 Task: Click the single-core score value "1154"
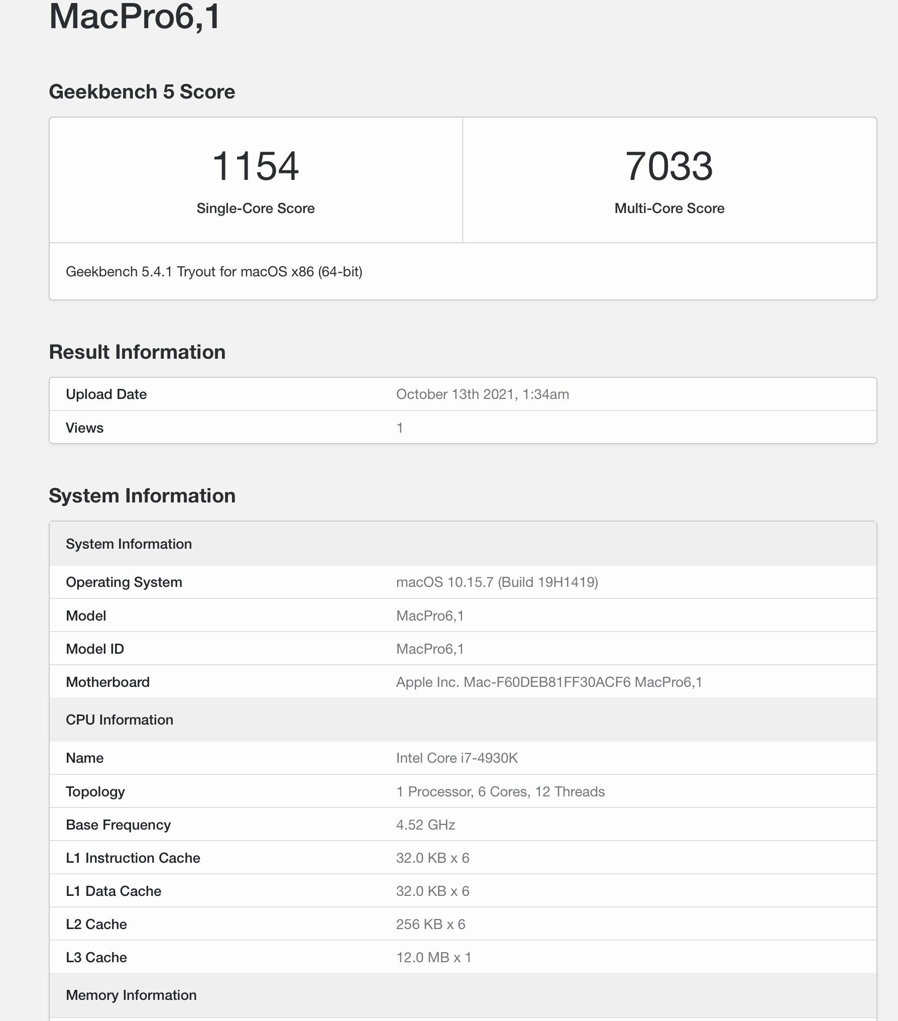(x=256, y=166)
